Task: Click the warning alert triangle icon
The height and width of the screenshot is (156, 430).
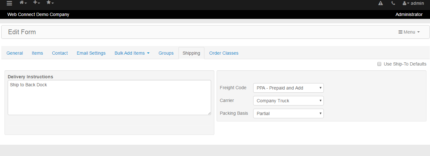Action: (x=381, y=3)
